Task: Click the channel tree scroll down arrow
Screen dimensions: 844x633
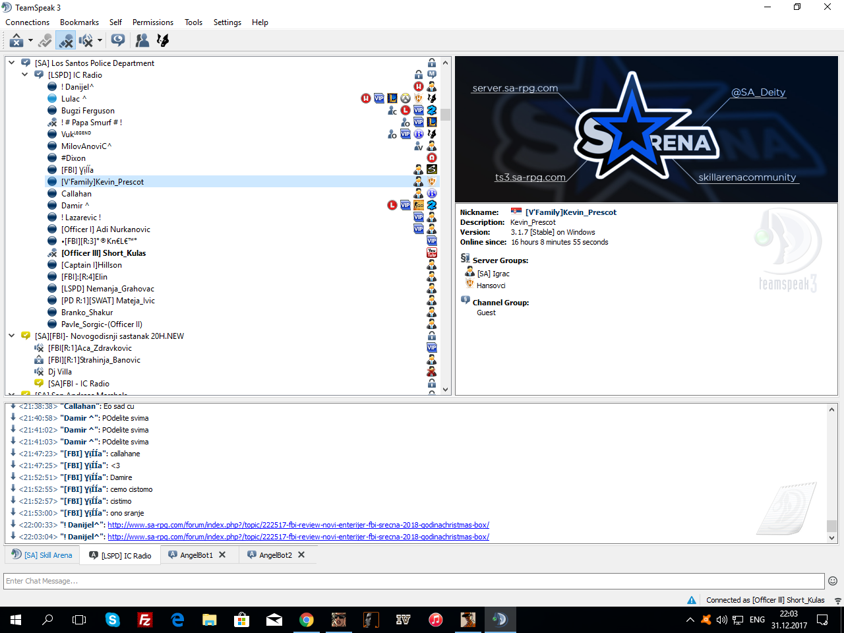Action: pyautogui.click(x=446, y=390)
